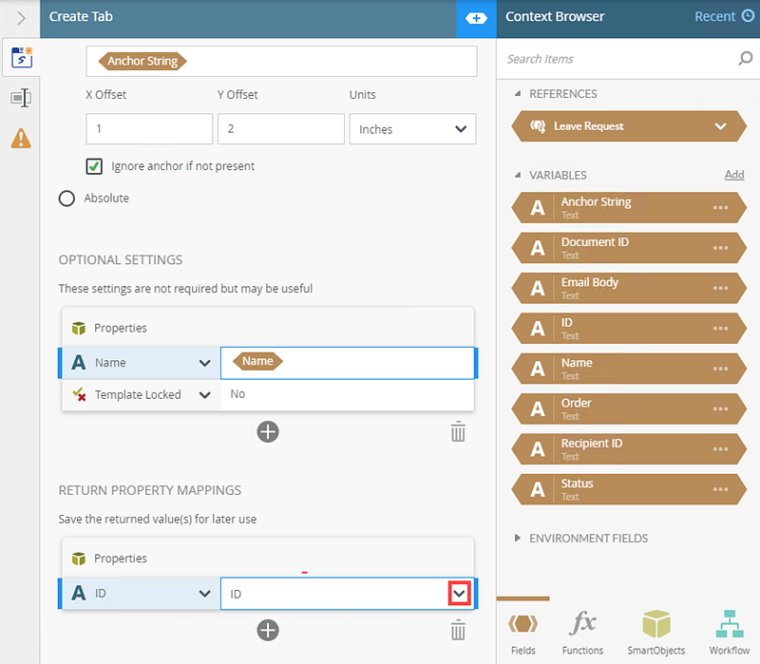Click the X Offset input field
The height and width of the screenshot is (664, 760).
coord(149,129)
